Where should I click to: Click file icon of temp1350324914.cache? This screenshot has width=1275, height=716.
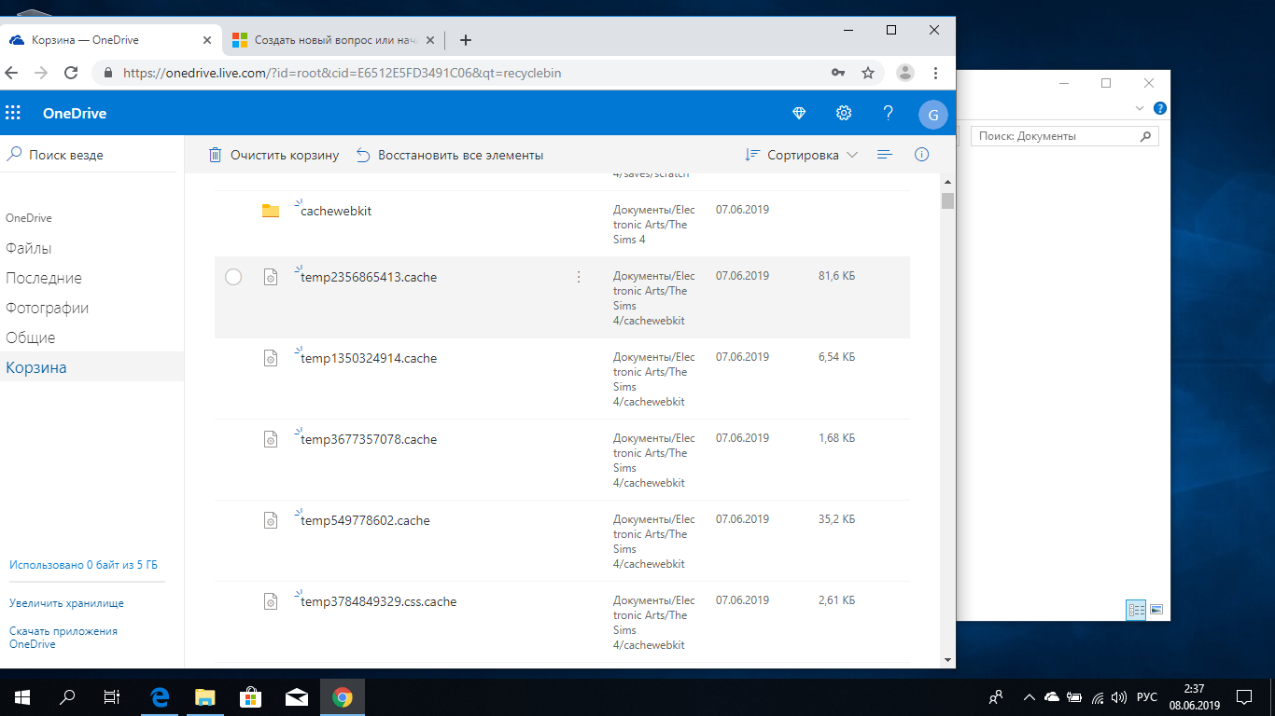[271, 358]
